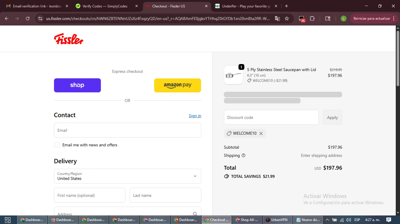
Task: Click the browser back arrow
Action: point(7,19)
